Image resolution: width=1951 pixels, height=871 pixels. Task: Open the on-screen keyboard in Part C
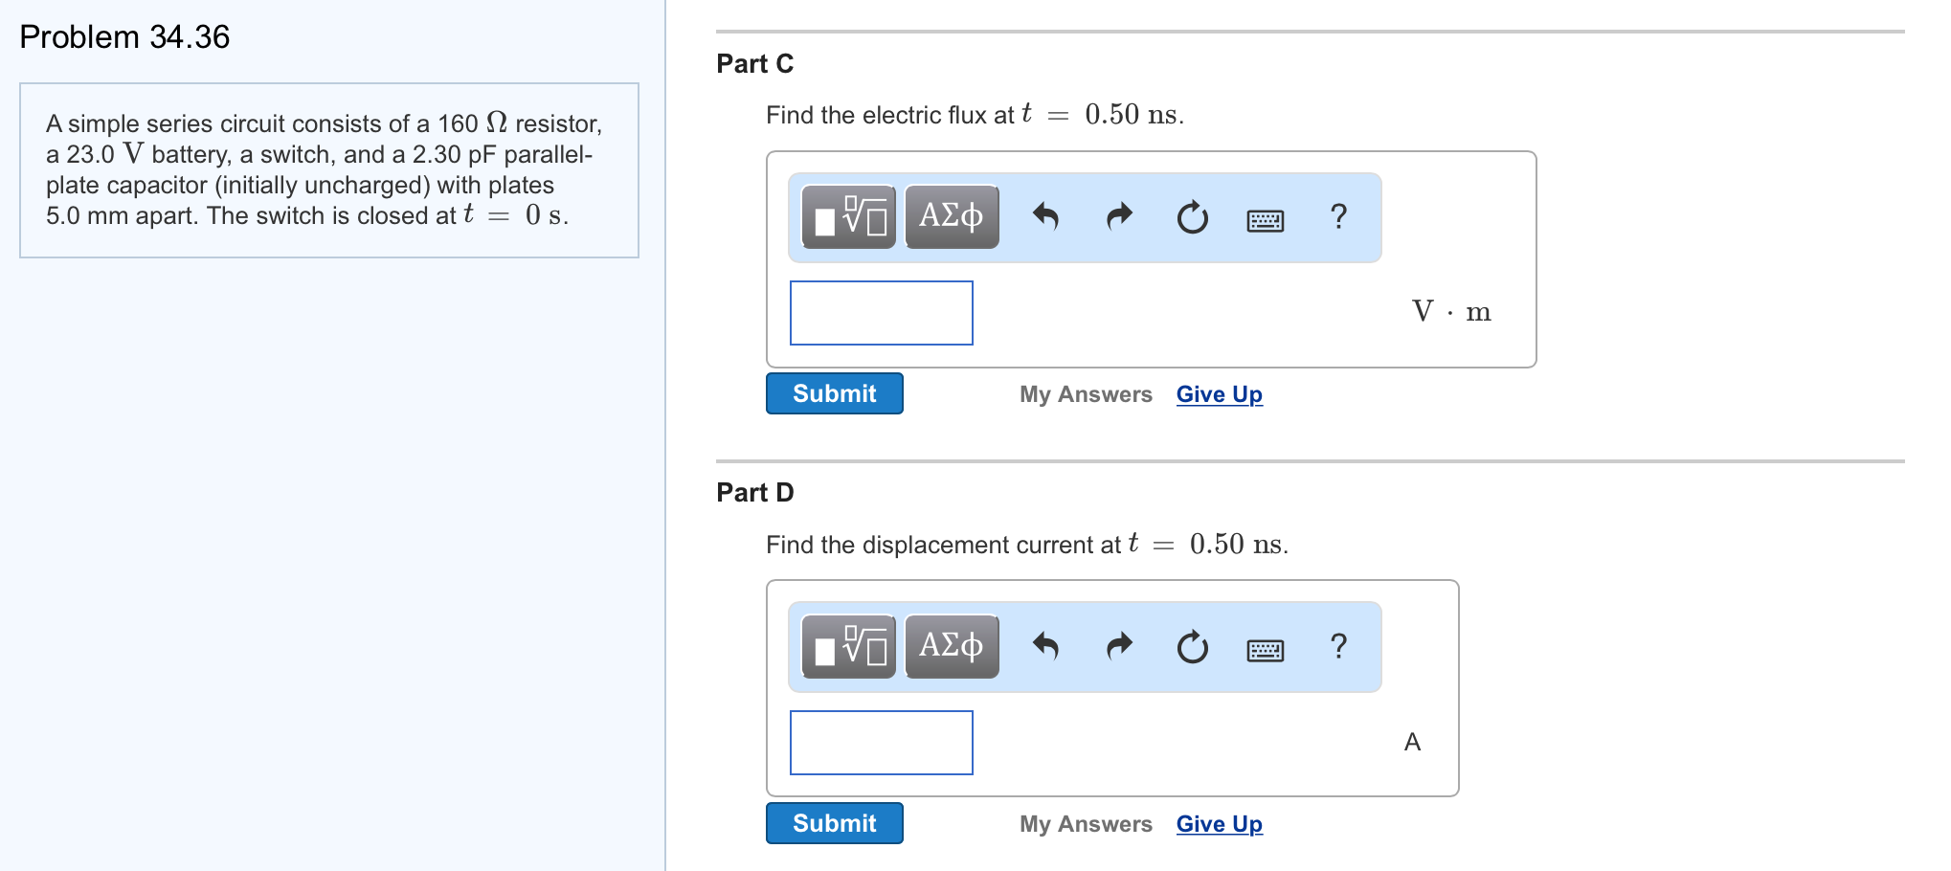[x=1264, y=219]
